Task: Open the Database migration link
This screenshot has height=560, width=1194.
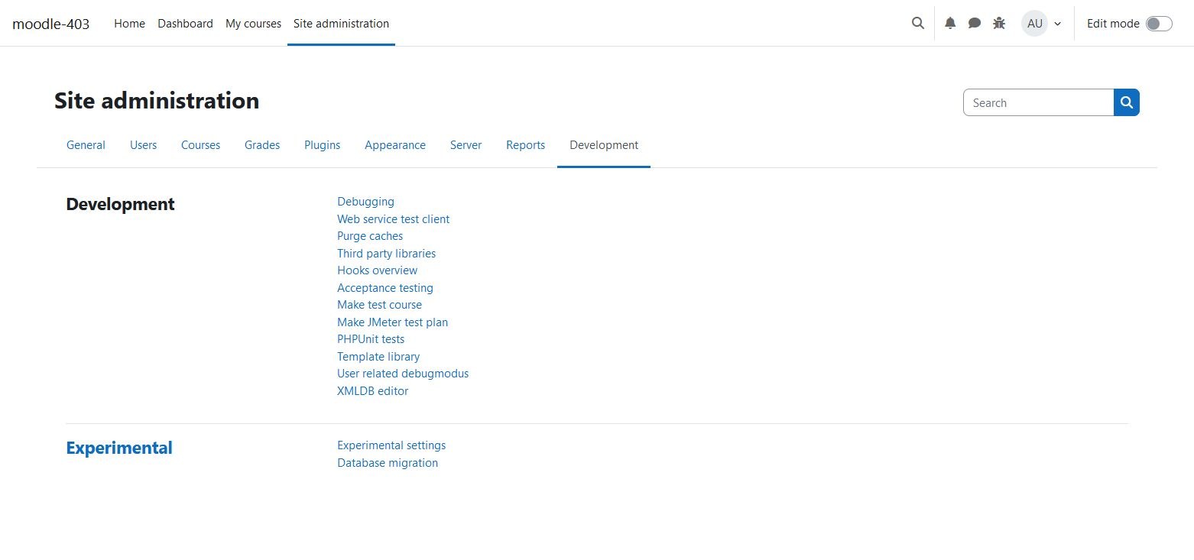Action: [x=388, y=463]
